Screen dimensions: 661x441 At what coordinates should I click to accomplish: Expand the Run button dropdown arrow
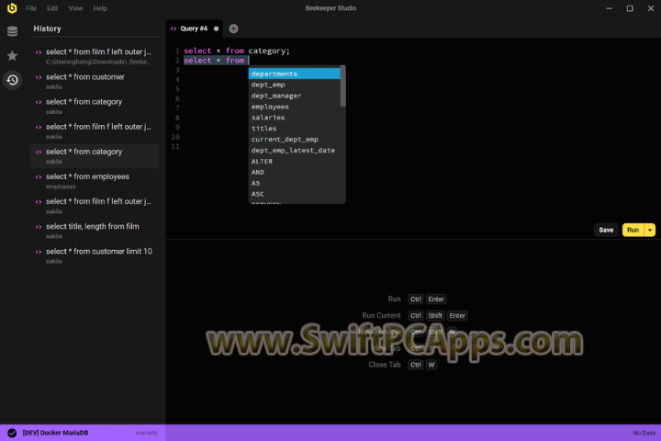[x=650, y=230]
